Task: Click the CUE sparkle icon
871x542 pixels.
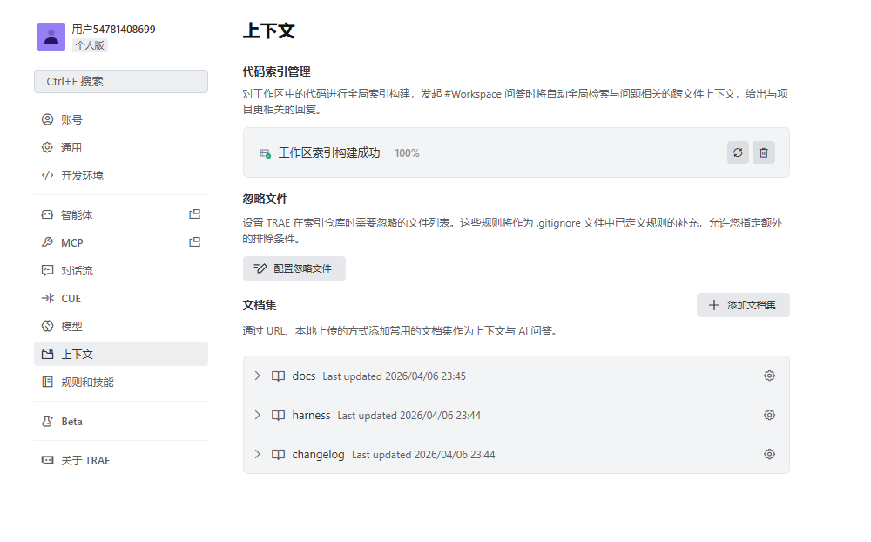Action: tap(47, 298)
